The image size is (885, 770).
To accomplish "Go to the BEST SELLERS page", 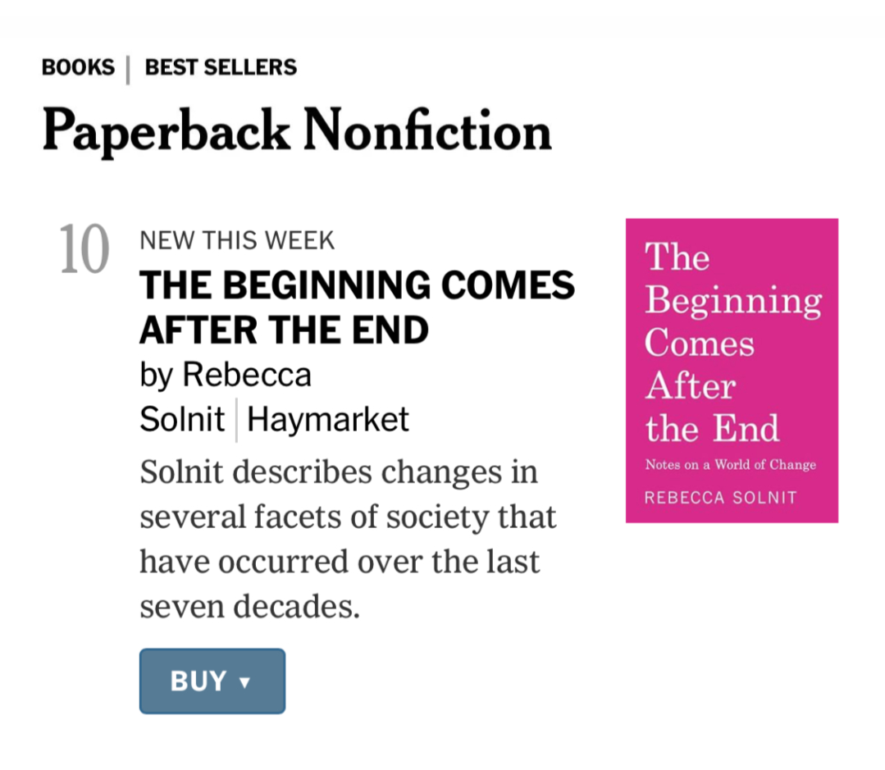I will point(221,67).
